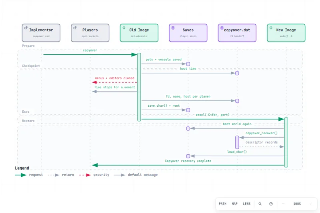320x213 pixels.
Task: Click the 'default message' legend text
Action: (143, 175)
